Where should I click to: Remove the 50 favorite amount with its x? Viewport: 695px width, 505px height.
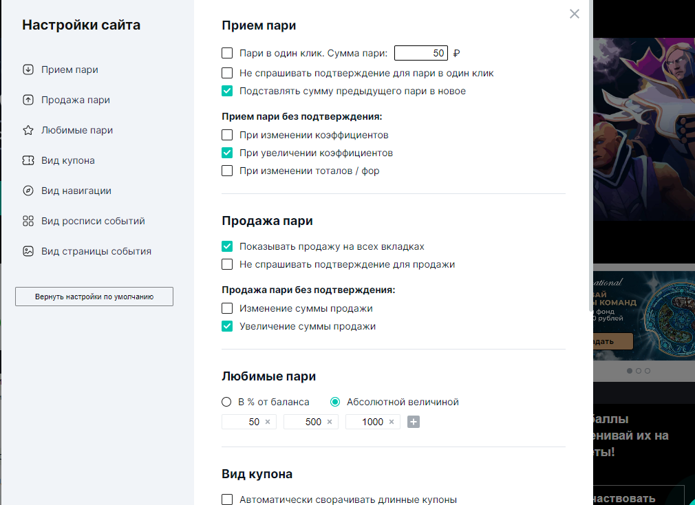coord(268,422)
